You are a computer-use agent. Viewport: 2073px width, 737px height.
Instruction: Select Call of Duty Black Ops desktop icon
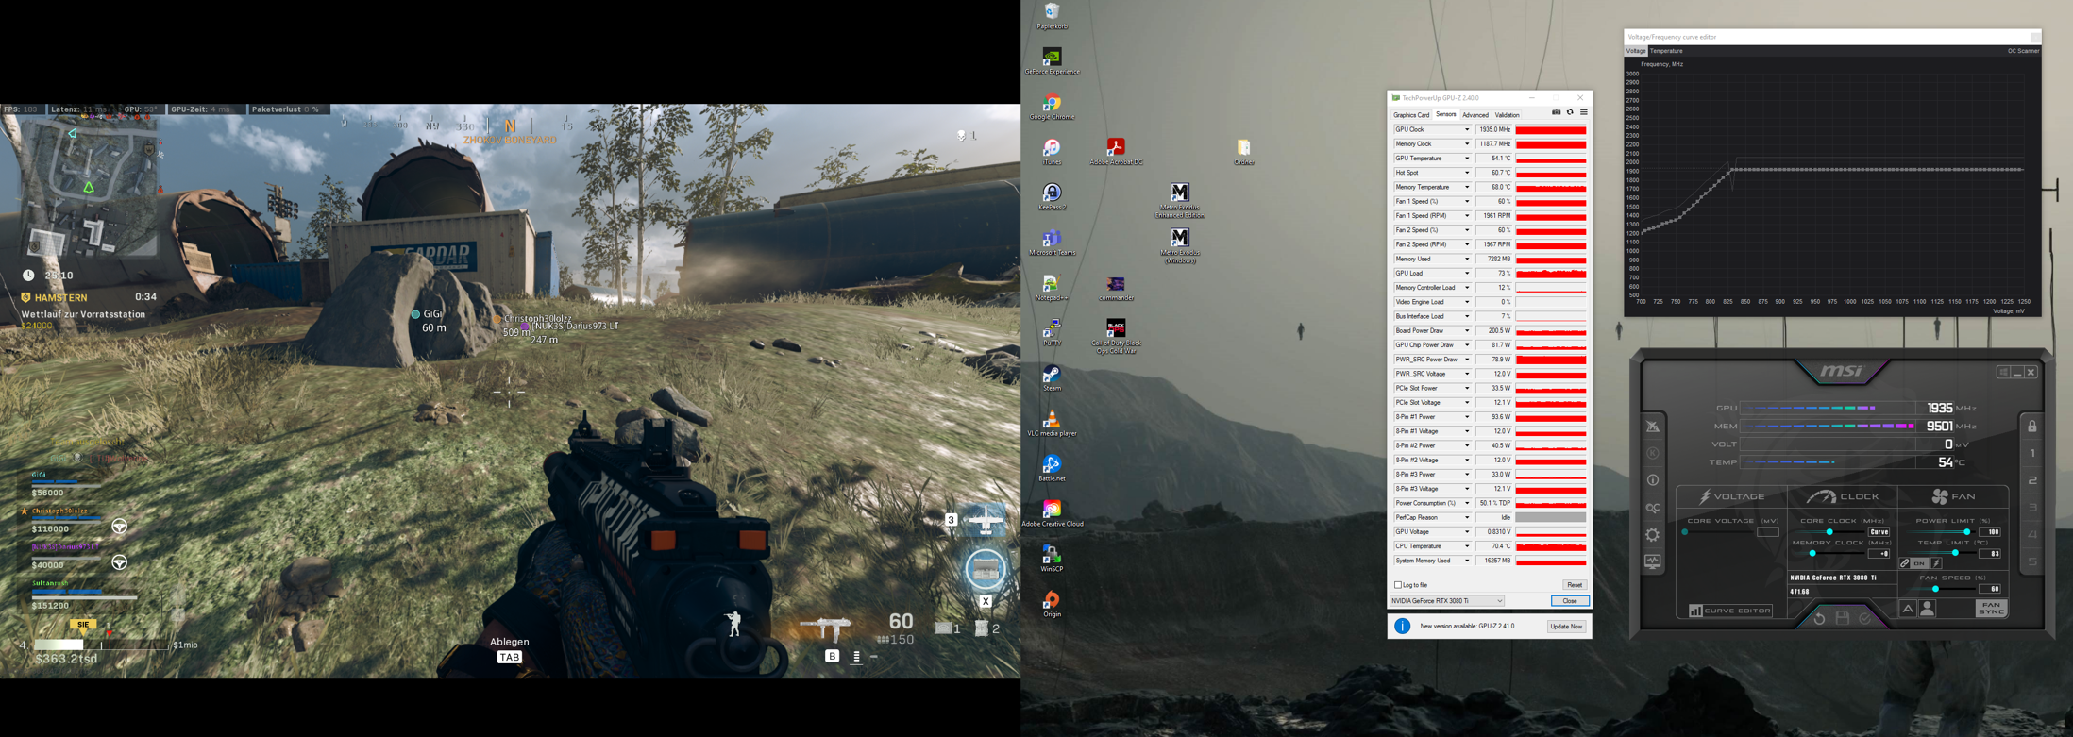click(x=1116, y=337)
